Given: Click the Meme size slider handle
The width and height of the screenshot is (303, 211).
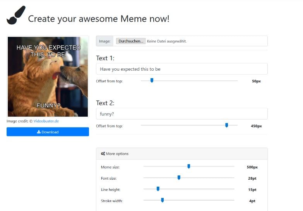Looking at the screenshot, I should point(189,167).
